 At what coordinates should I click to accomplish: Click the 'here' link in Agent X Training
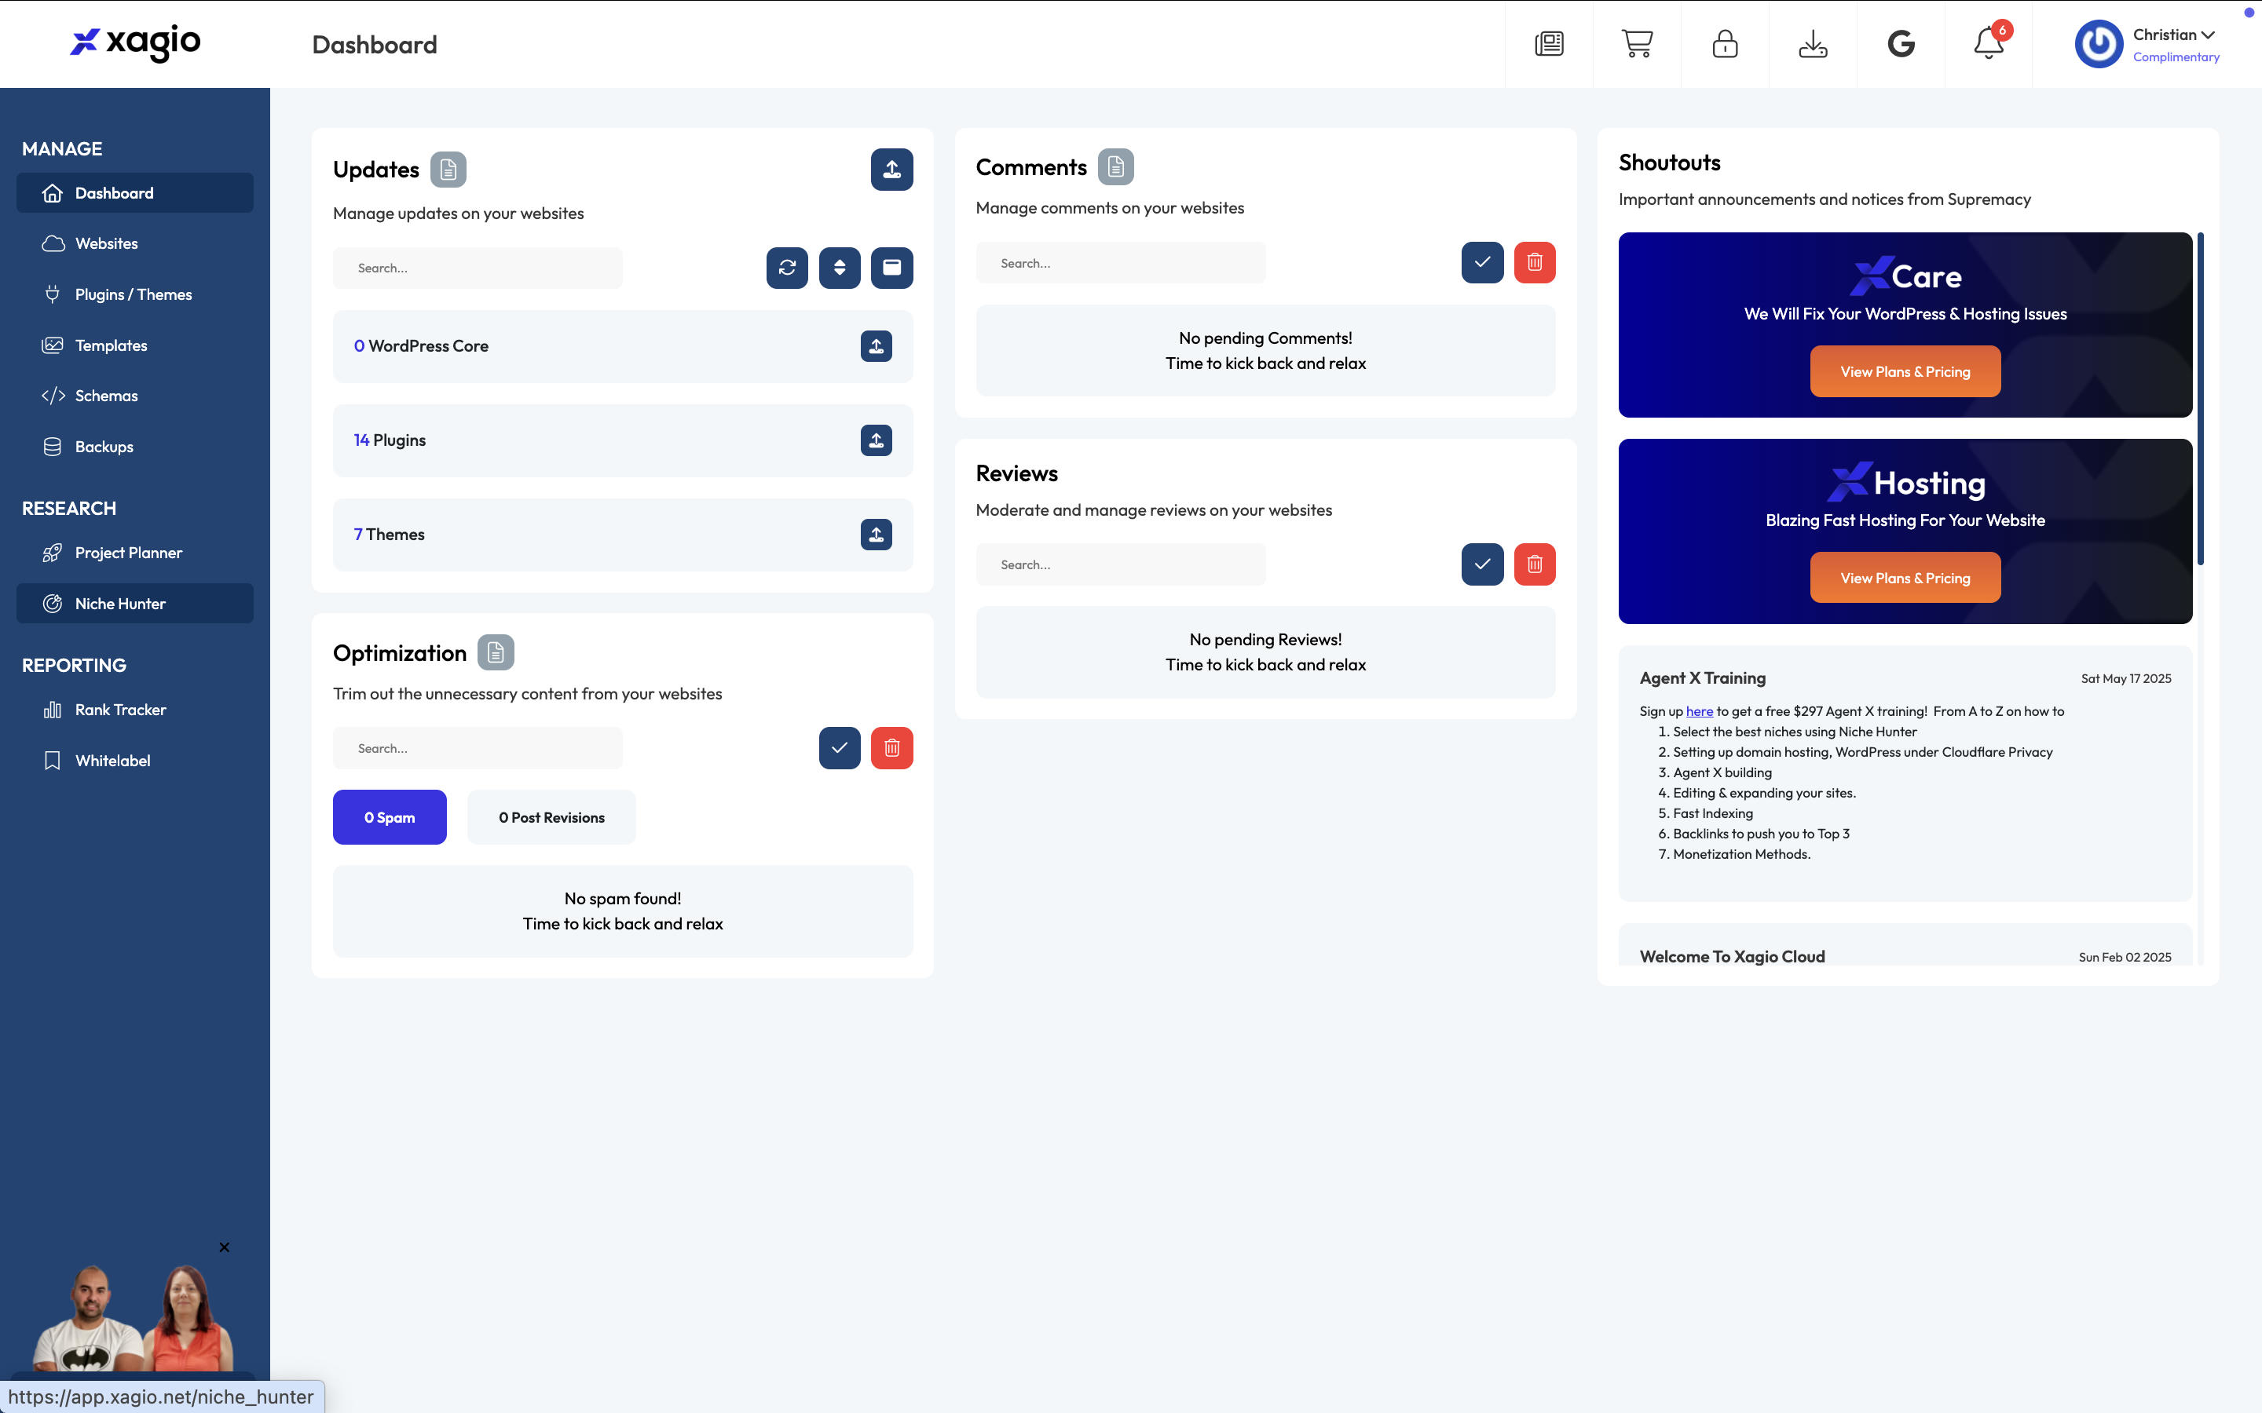[1700, 711]
